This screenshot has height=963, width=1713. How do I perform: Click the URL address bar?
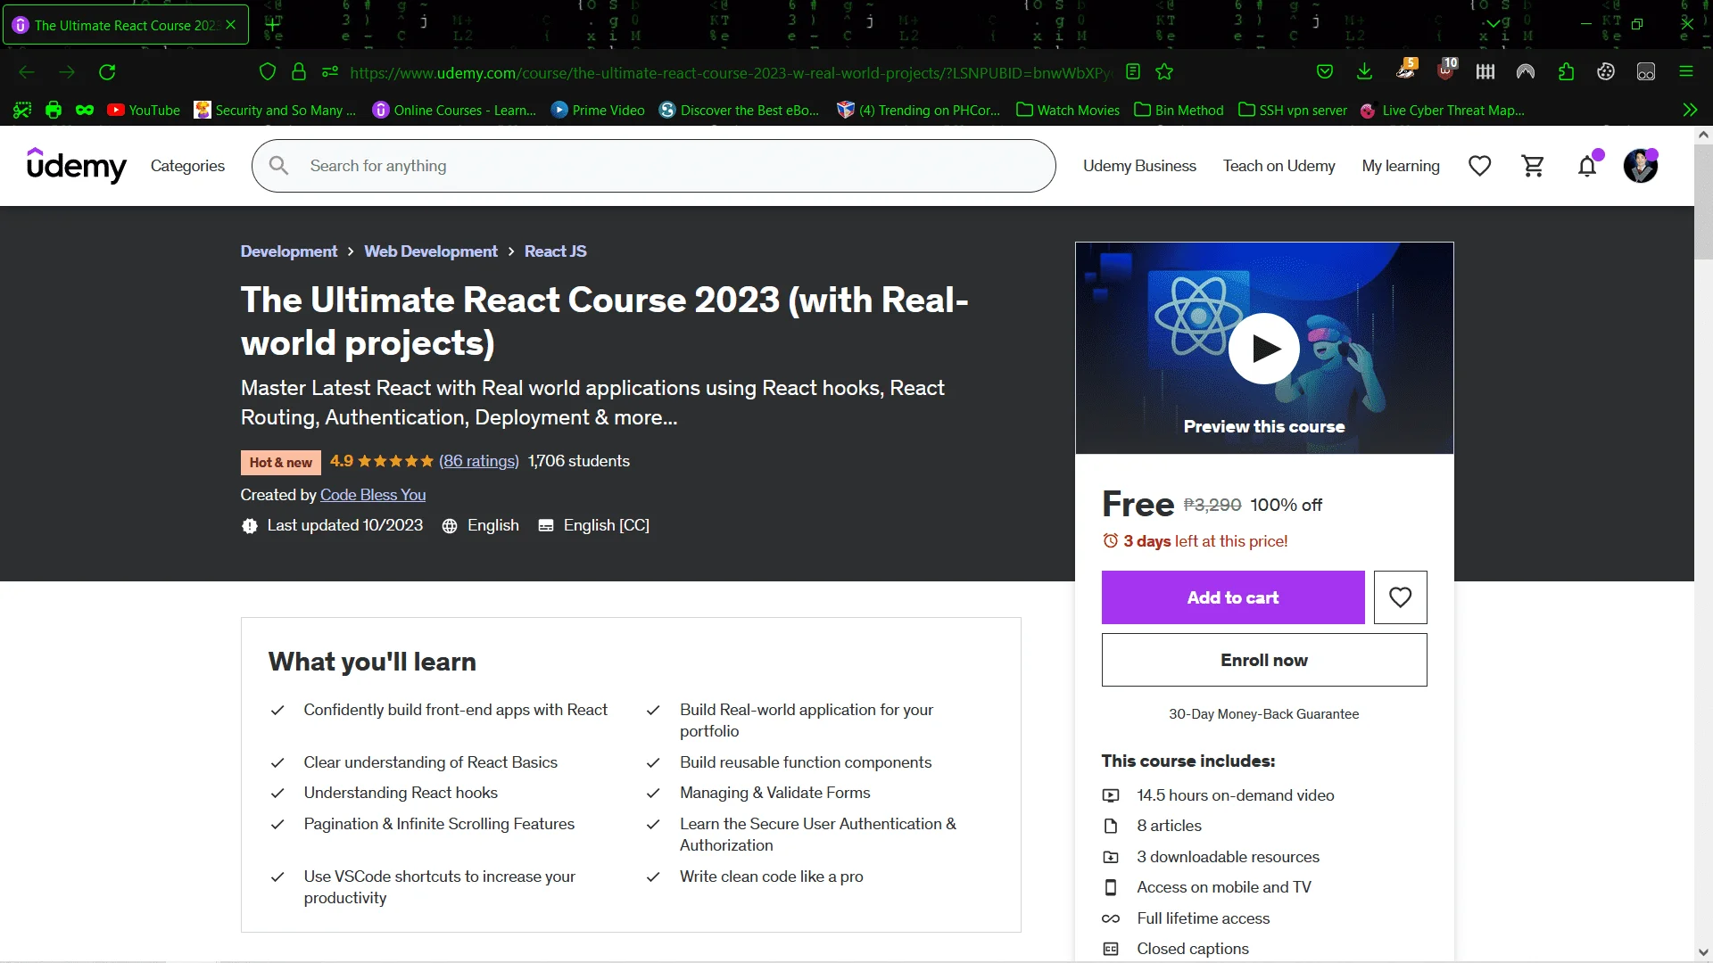pos(732,72)
